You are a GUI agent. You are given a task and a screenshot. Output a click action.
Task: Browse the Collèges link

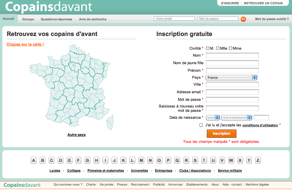point(74,170)
